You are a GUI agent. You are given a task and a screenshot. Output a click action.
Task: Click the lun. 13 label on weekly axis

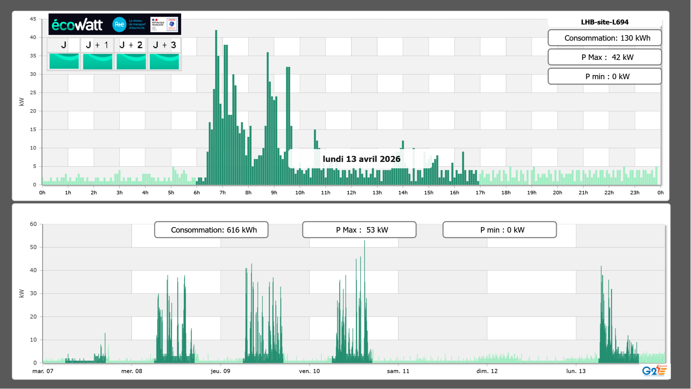576,371
